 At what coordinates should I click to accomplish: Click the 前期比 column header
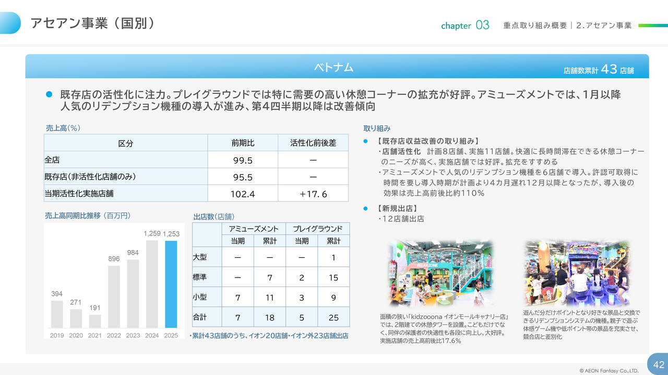[x=243, y=143]
